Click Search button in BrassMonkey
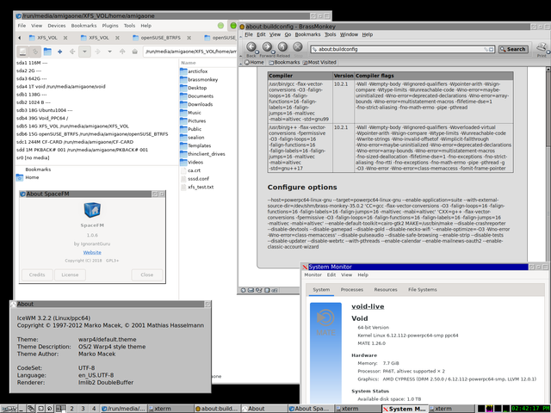This screenshot has width=551, height=413. pos(513,49)
